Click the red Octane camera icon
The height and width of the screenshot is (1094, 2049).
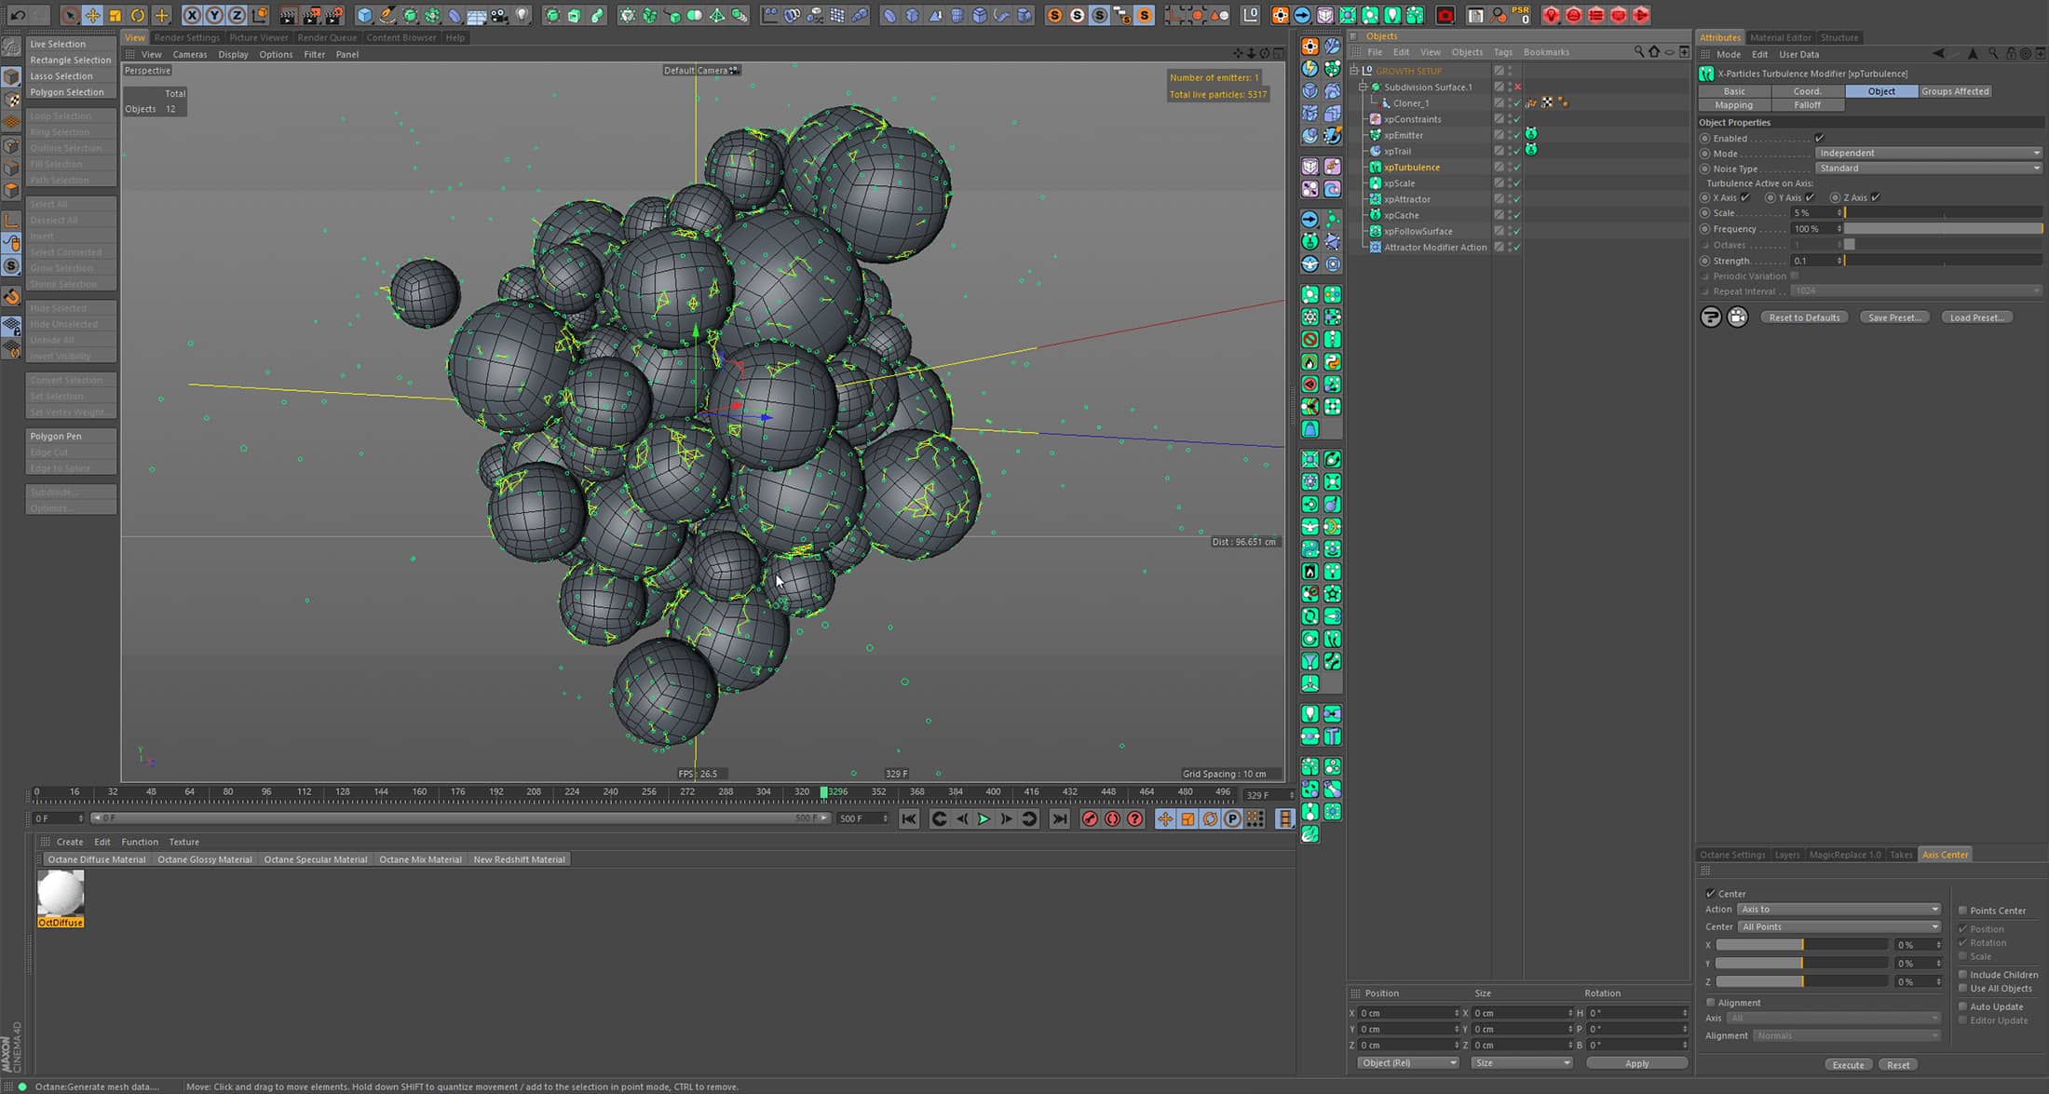(x=1445, y=15)
